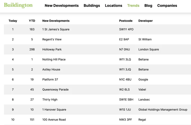Open the Astley House development
The width and height of the screenshot is (191, 125).
pos(51,69)
